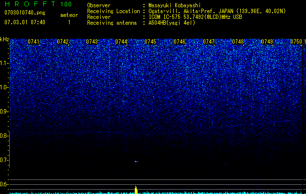Click the Observer label
Image resolution: width=306 pixels, height=194 pixels.
pos(99,5)
